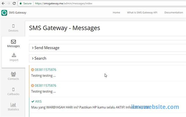This screenshot has width=186, height=117.
Task: Open the Messages envelope sidebar item
Action: 13,44
